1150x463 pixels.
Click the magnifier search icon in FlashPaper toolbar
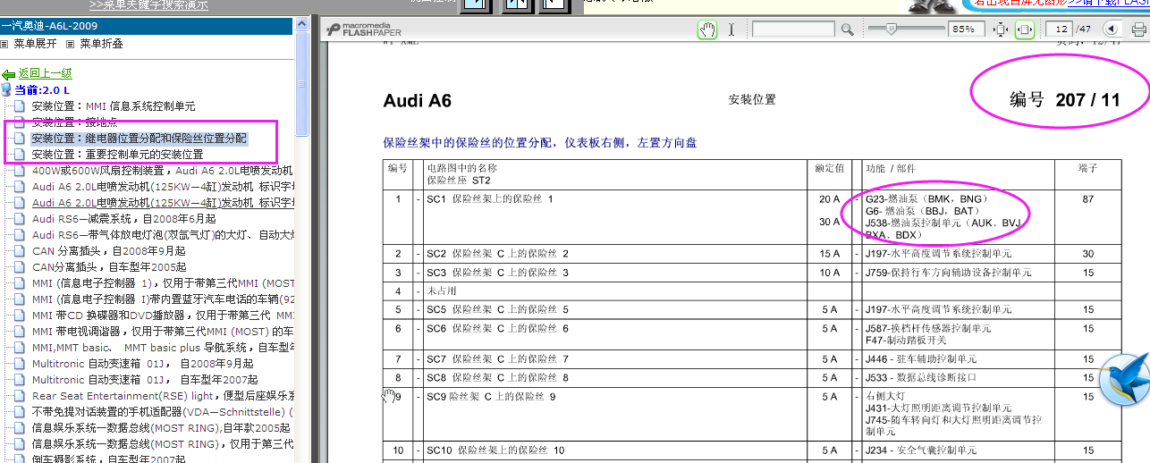click(847, 29)
